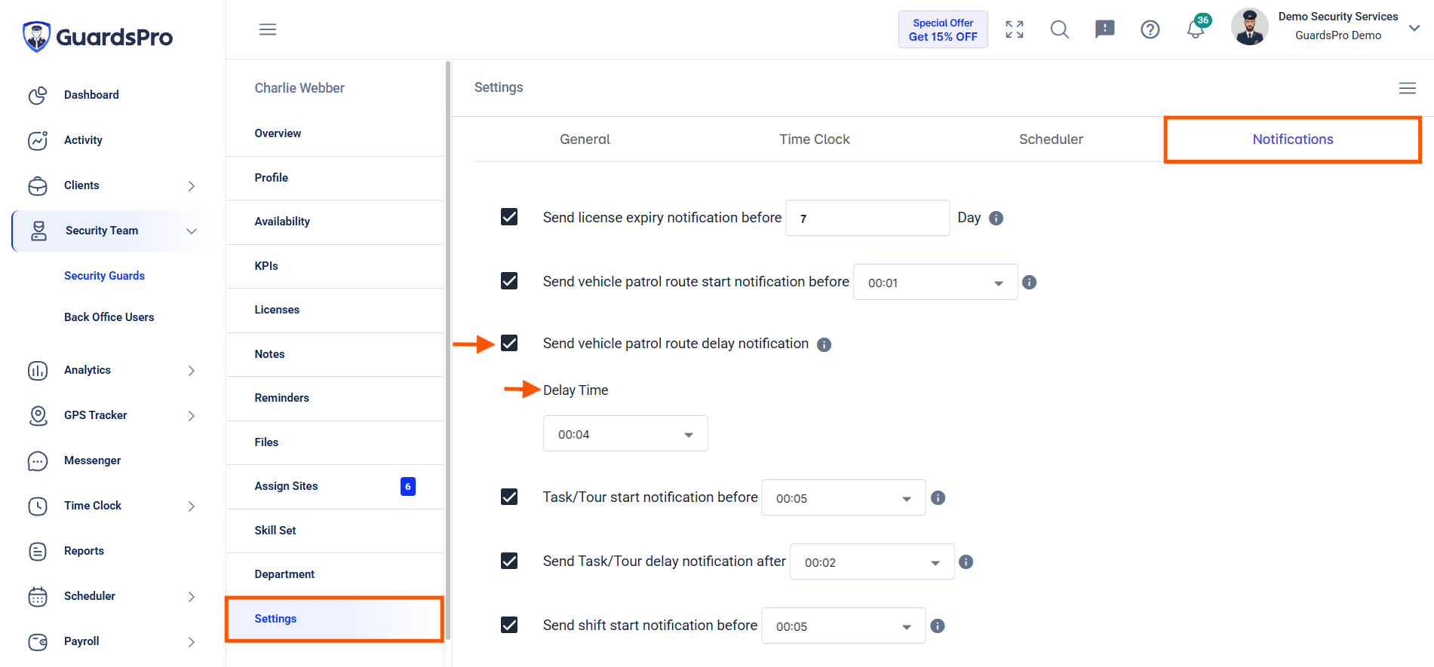Click info icon beside license expiry Day

coord(996,218)
